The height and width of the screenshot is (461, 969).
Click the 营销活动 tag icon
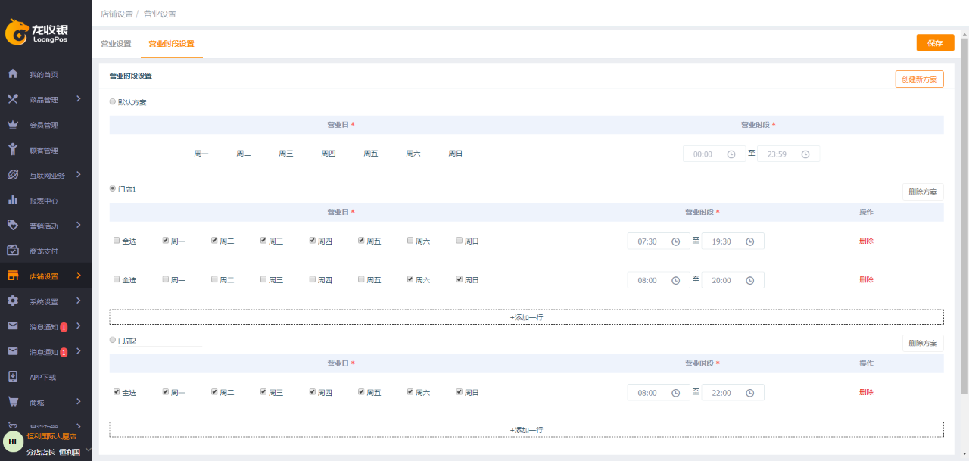13,226
